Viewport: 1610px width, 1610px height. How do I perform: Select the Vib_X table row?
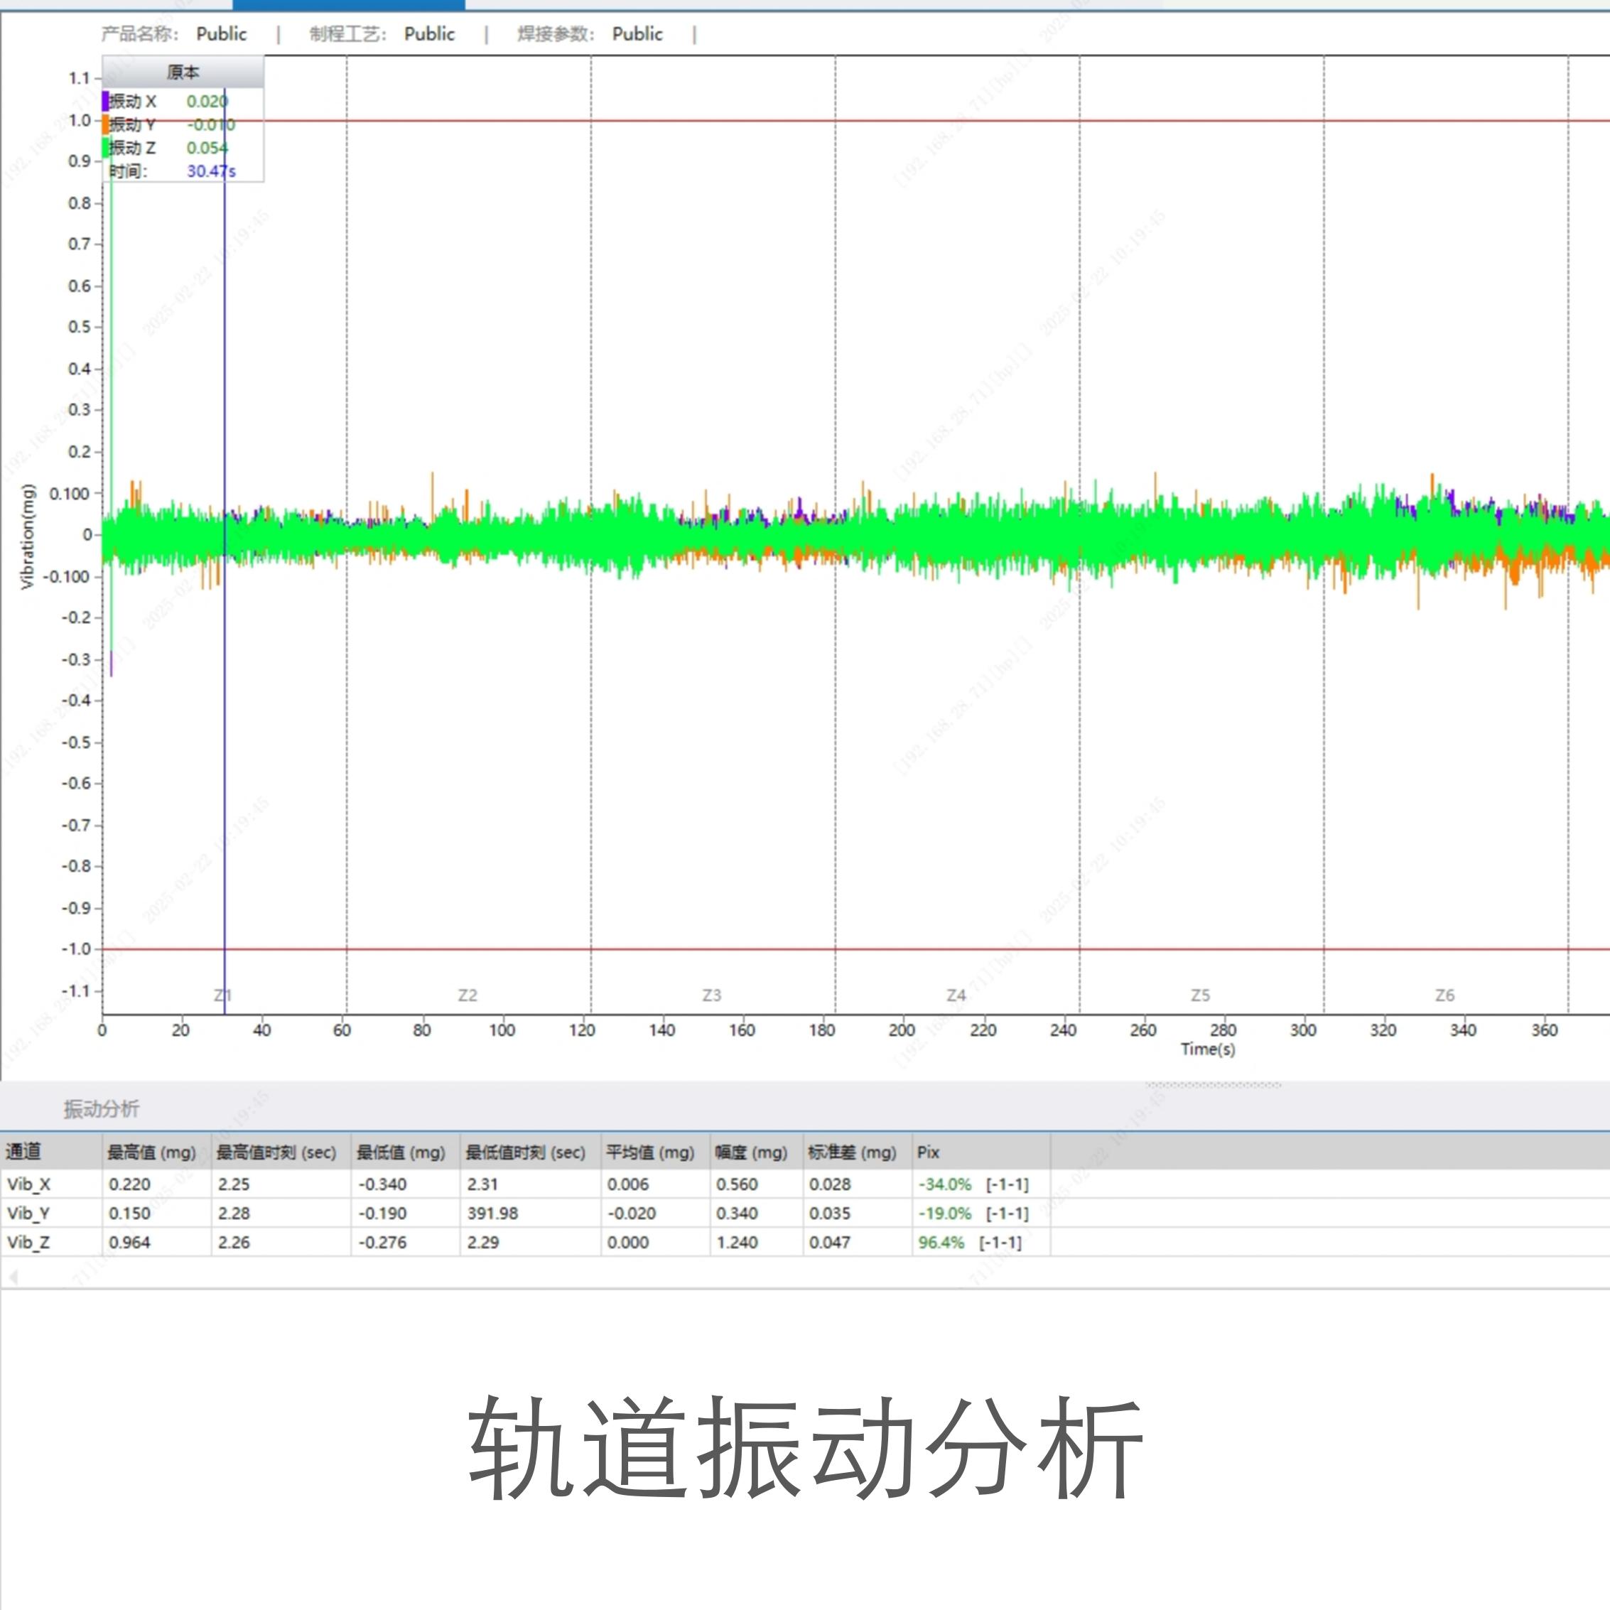point(29,1183)
